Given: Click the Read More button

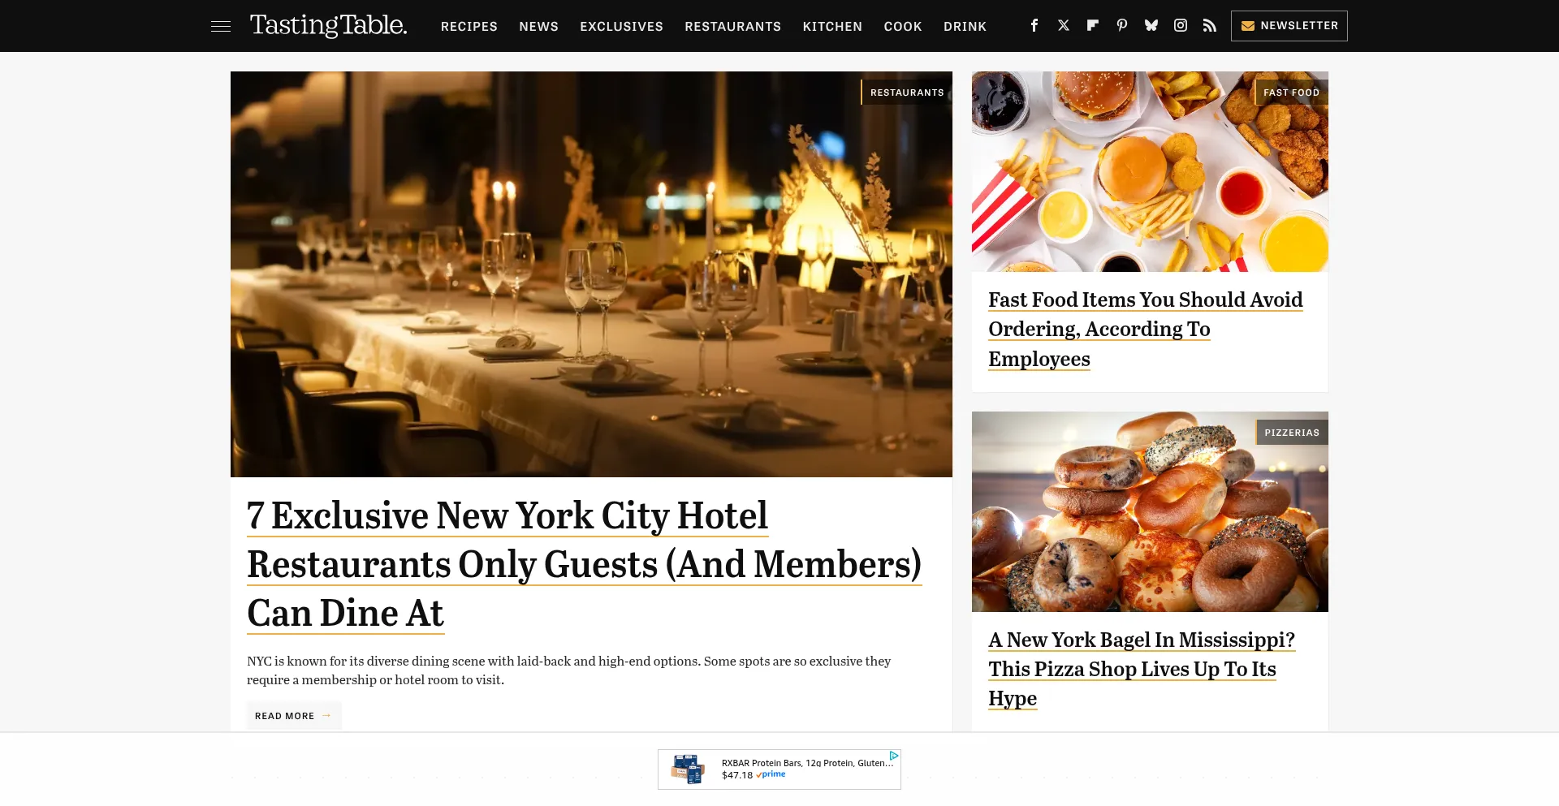Looking at the screenshot, I should click(x=293, y=716).
